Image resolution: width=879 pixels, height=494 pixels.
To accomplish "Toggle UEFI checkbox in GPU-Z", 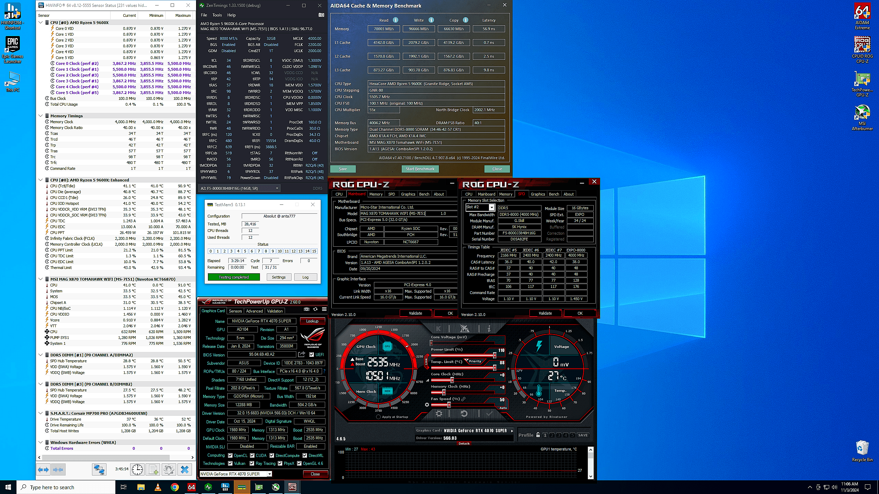I will [311, 355].
